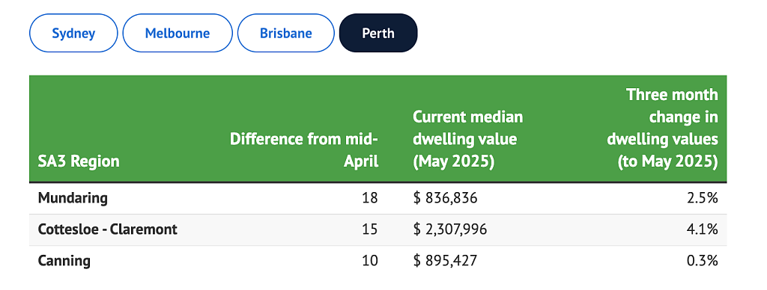The width and height of the screenshot is (767, 290).
Task: Click the Current median dwelling value header
Action: pyautogui.click(x=468, y=139)
